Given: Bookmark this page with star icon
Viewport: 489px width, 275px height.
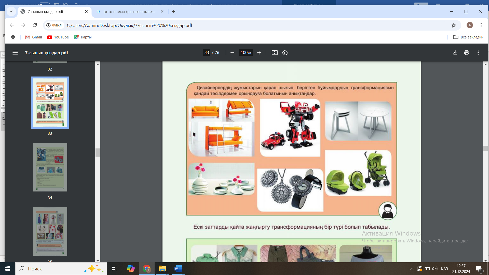Looking at the screenshot, I should click(454, 25).
